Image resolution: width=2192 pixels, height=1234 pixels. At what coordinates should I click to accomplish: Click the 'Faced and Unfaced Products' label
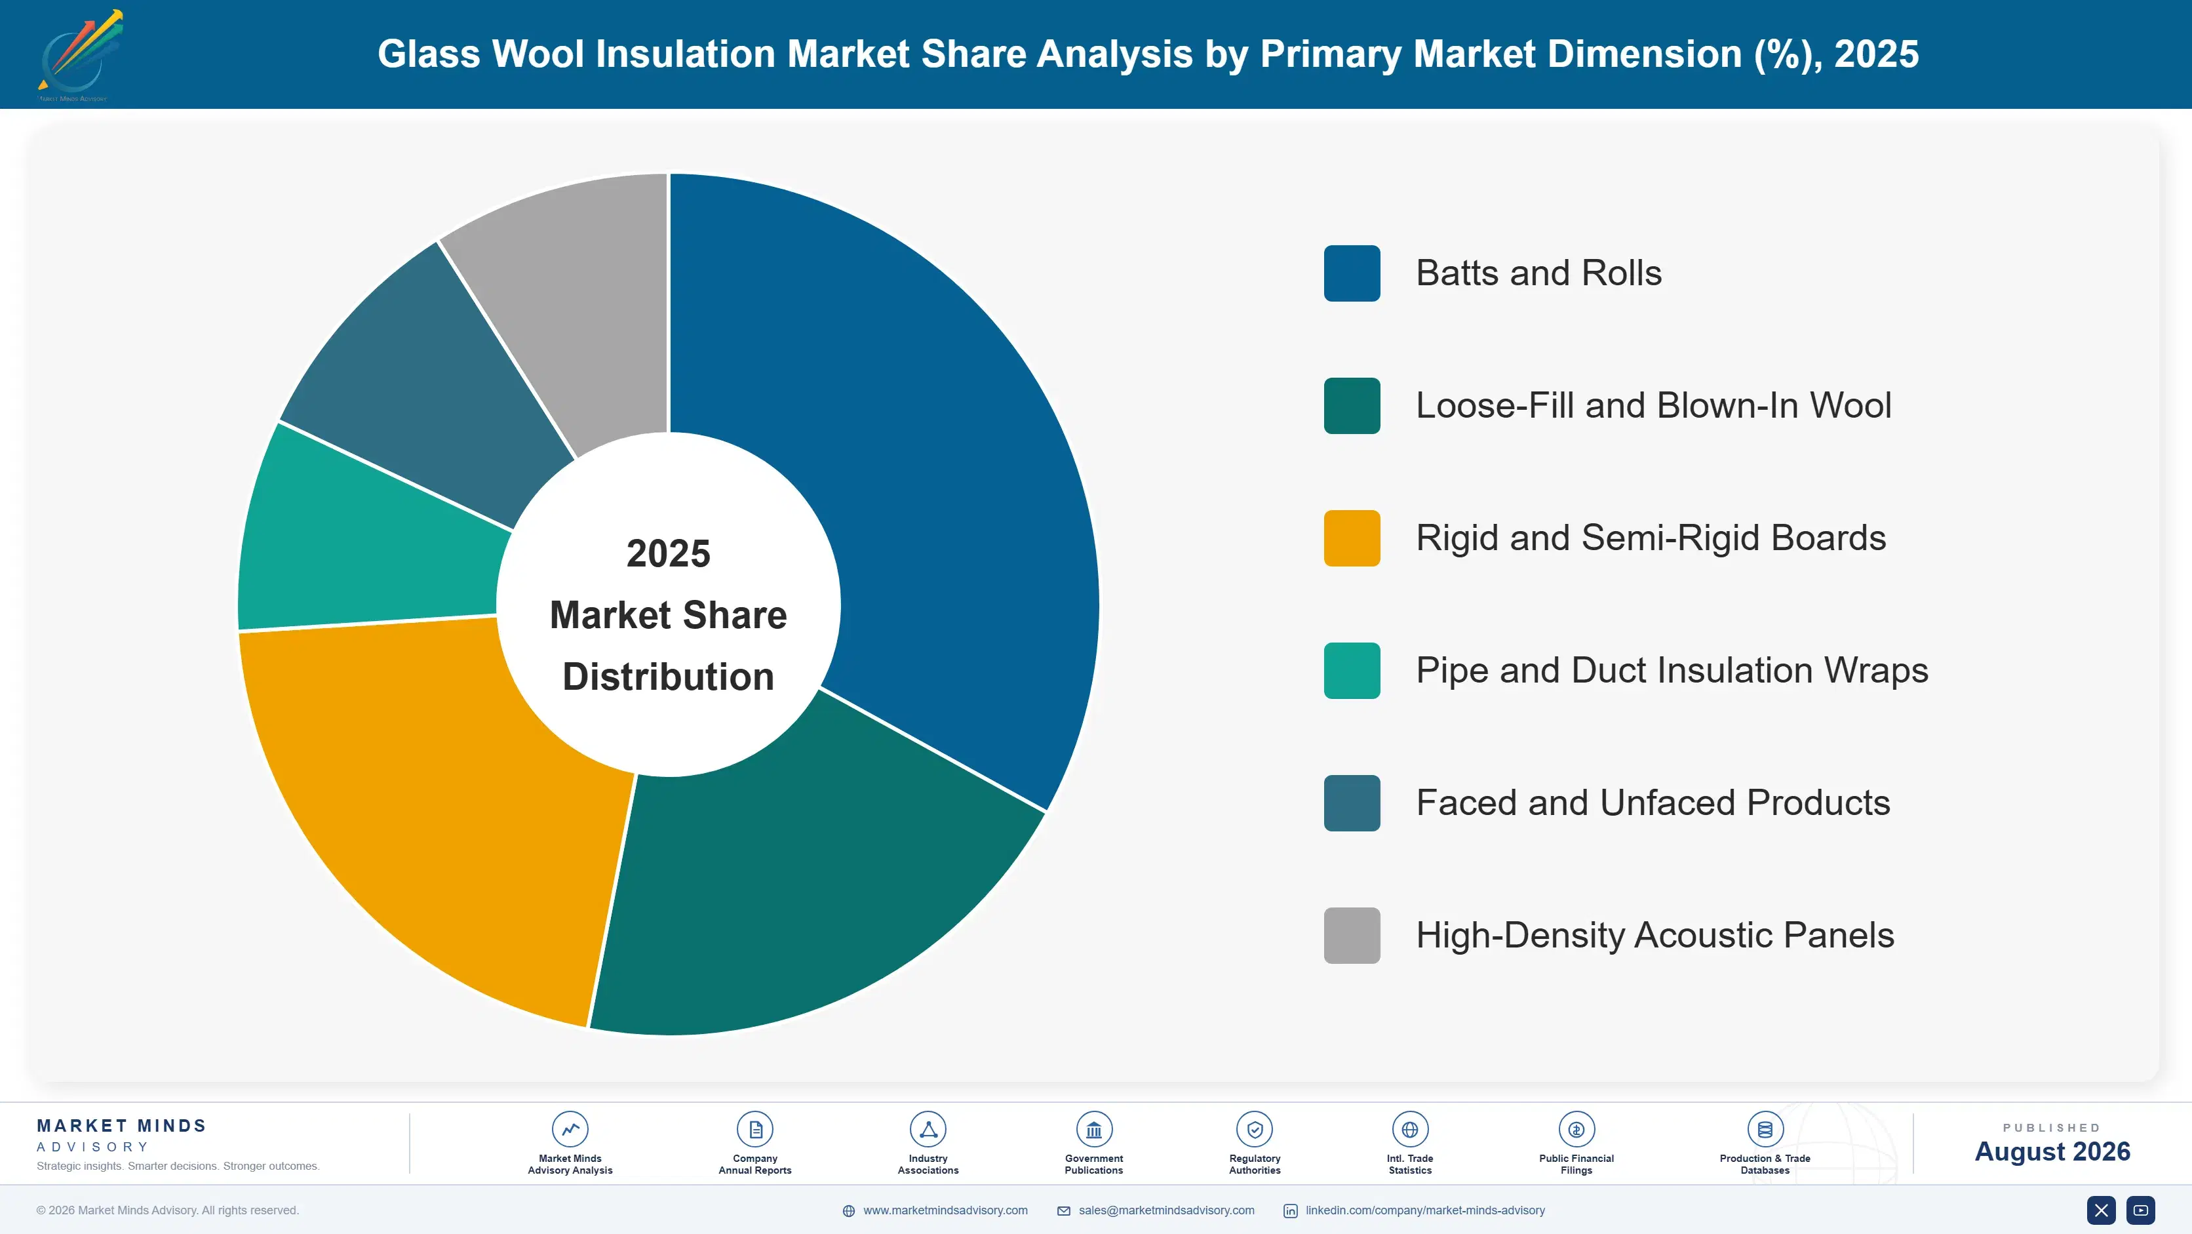[x=1653, y=803]
